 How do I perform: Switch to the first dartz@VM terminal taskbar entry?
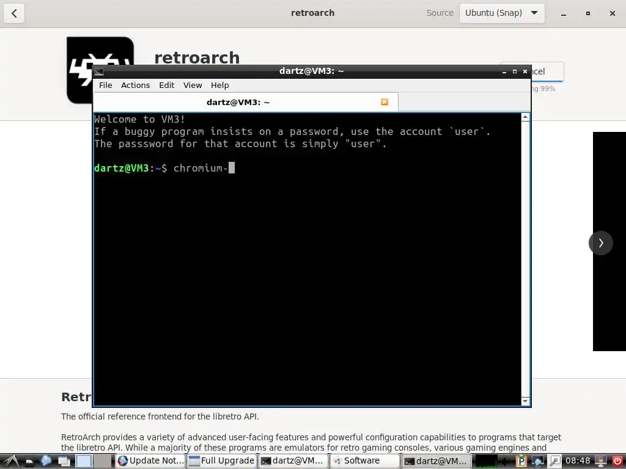pyautogui.click(x=293, y=461)
